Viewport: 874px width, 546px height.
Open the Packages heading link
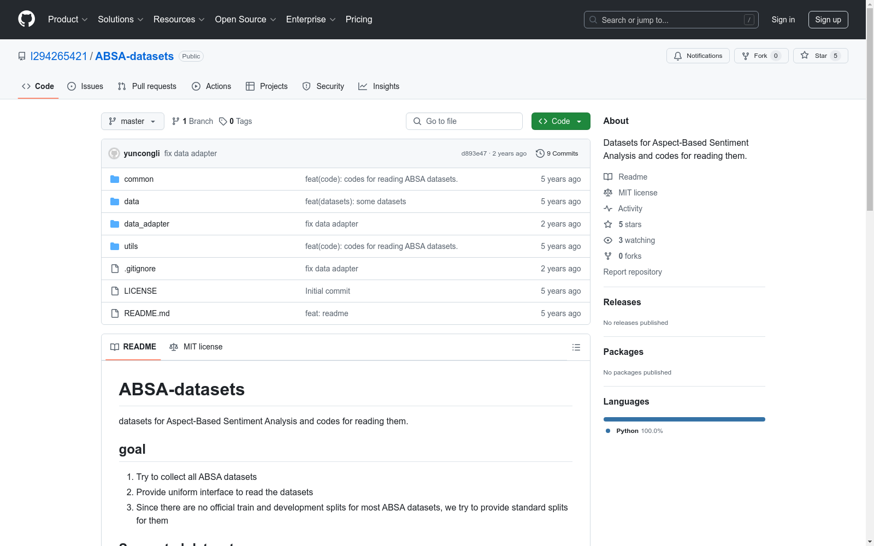[x=623, y=352]
